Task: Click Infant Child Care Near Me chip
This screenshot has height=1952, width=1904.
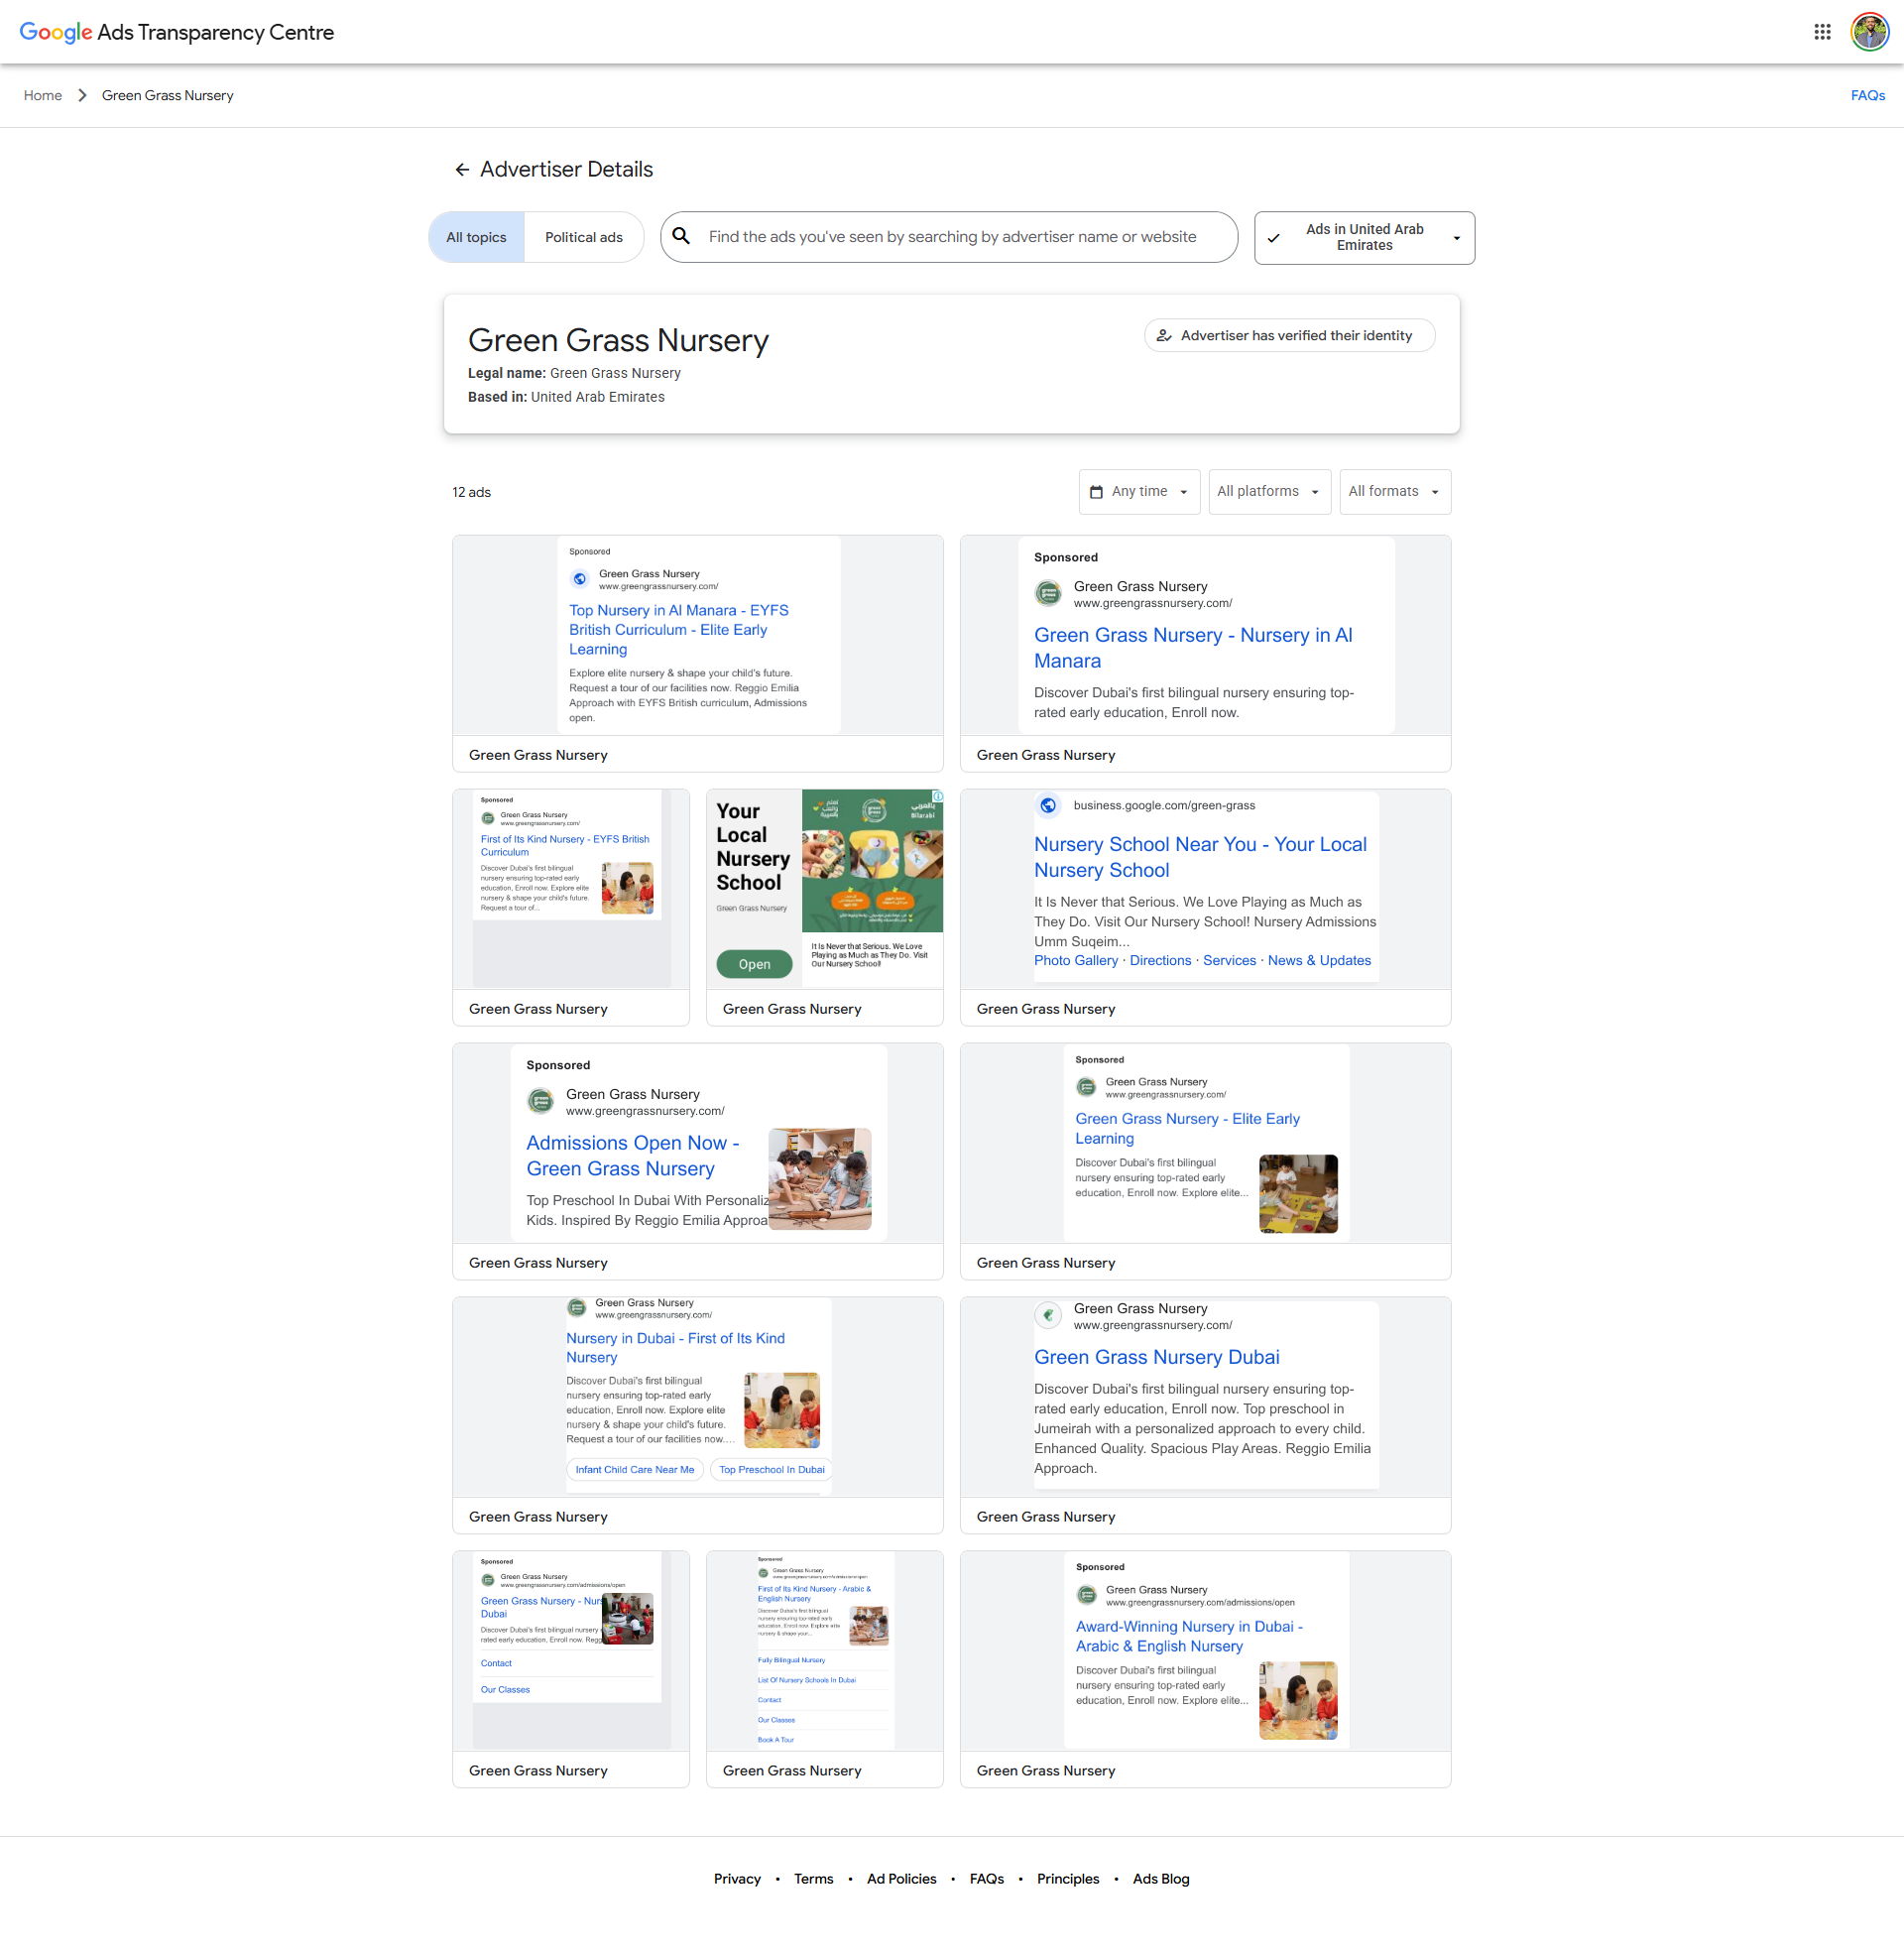Action: pos(635,1469)
